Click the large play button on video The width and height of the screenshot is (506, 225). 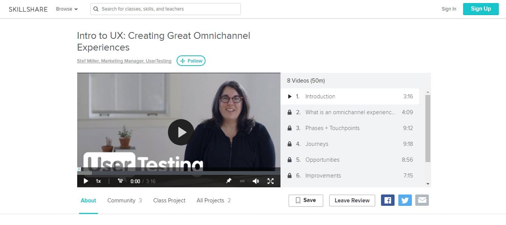(x=181, y=132)
